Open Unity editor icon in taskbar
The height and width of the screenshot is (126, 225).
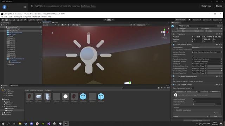pyautogui.click(x=66, y=124)
